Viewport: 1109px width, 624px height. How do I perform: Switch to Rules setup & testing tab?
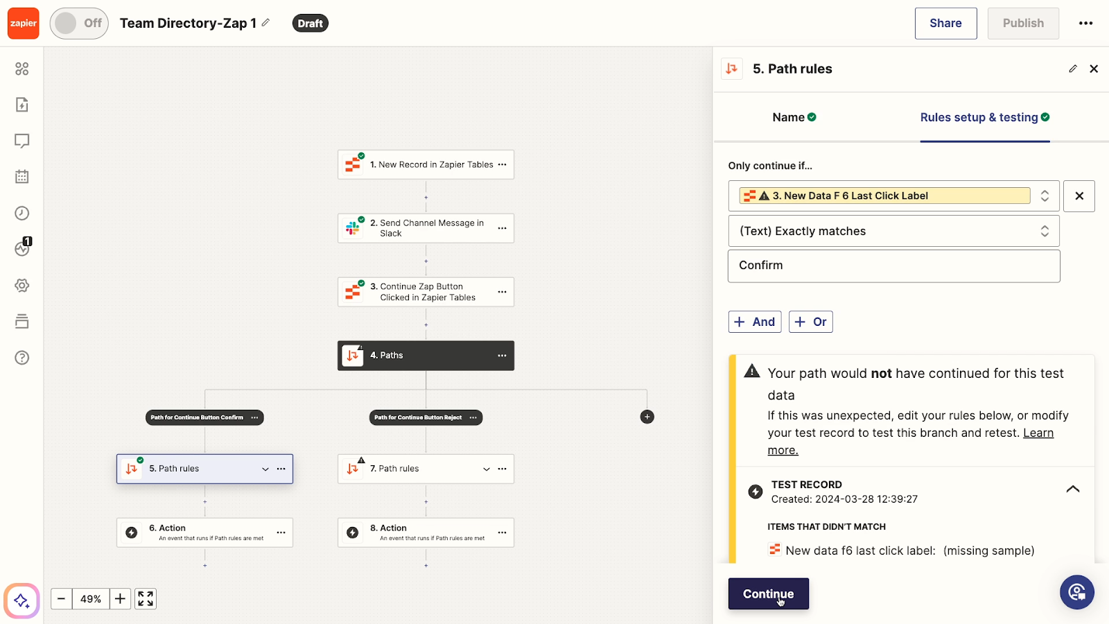pos(985,117)
